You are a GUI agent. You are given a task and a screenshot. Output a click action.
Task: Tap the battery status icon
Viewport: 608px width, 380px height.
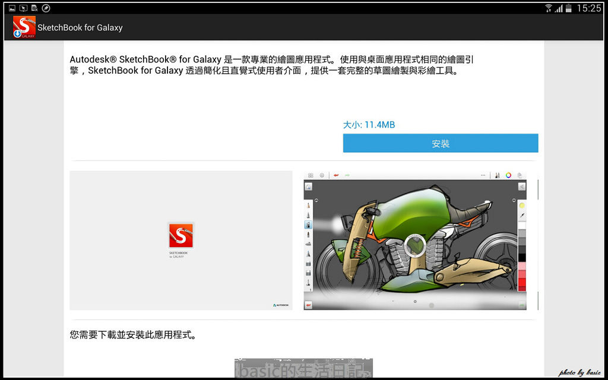tap(569, 8)
